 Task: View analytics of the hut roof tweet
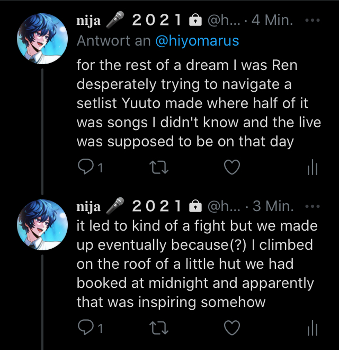pyautogui.click(x=312, y=328)
